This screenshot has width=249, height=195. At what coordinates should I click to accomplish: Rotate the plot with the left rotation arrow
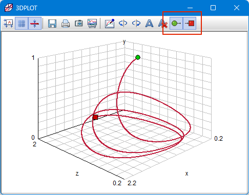123,23
